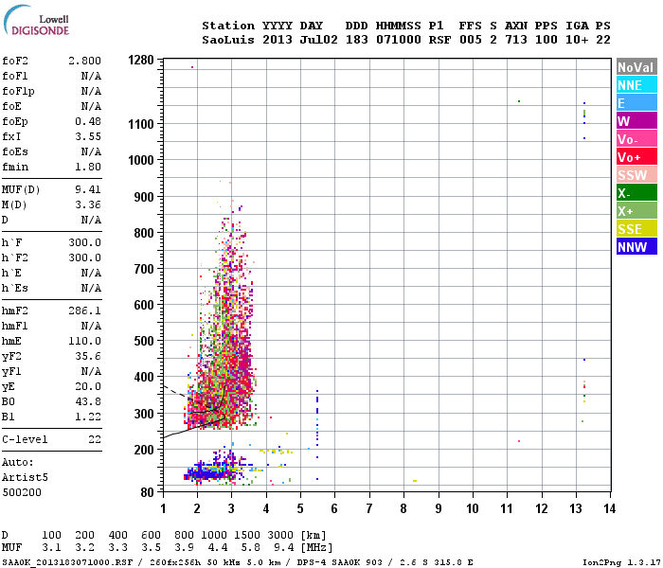
Task: Click the 5 MHz frequency axis label
Action: click(x=300, y=508)
